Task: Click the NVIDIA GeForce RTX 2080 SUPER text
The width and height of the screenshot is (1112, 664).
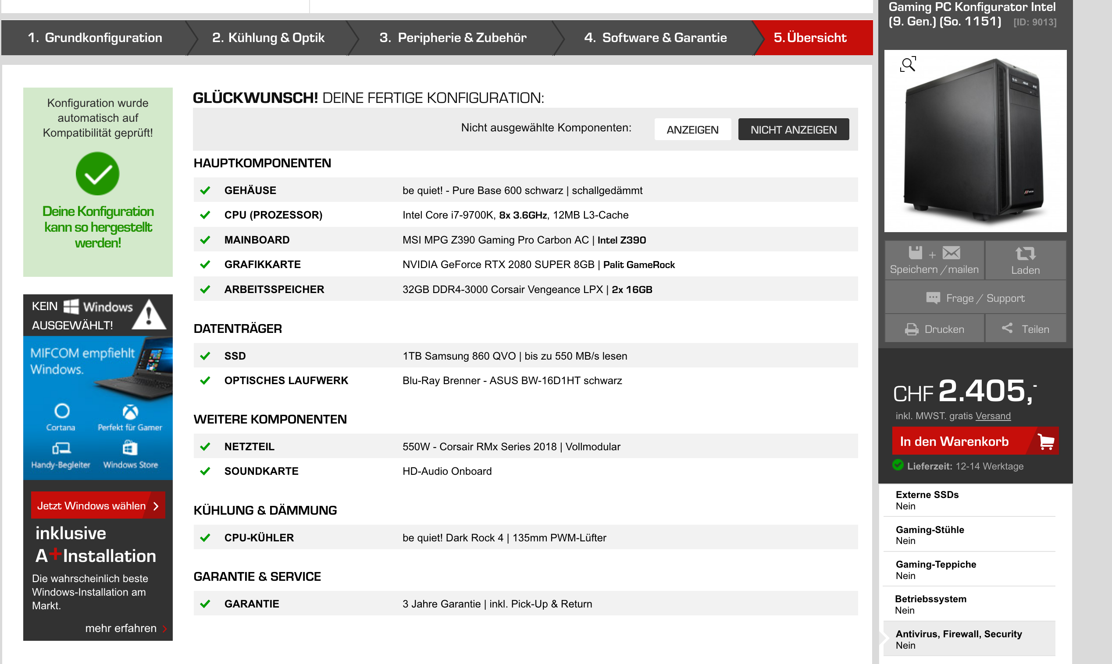Action: coord(538,265)
